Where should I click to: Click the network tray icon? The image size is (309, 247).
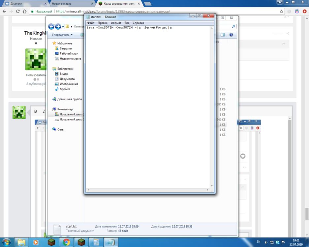[x=272, y=242]
